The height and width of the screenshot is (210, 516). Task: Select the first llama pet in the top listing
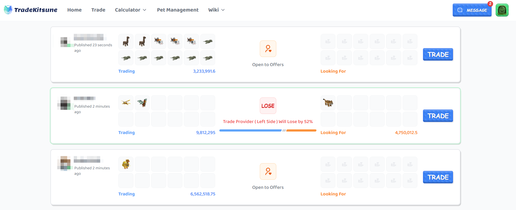tap(126, 41)
